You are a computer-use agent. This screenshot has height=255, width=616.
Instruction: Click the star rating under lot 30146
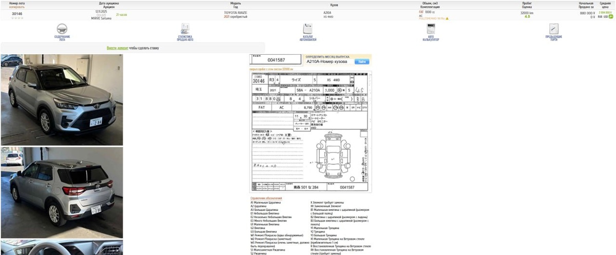click(x=17, y=18)
